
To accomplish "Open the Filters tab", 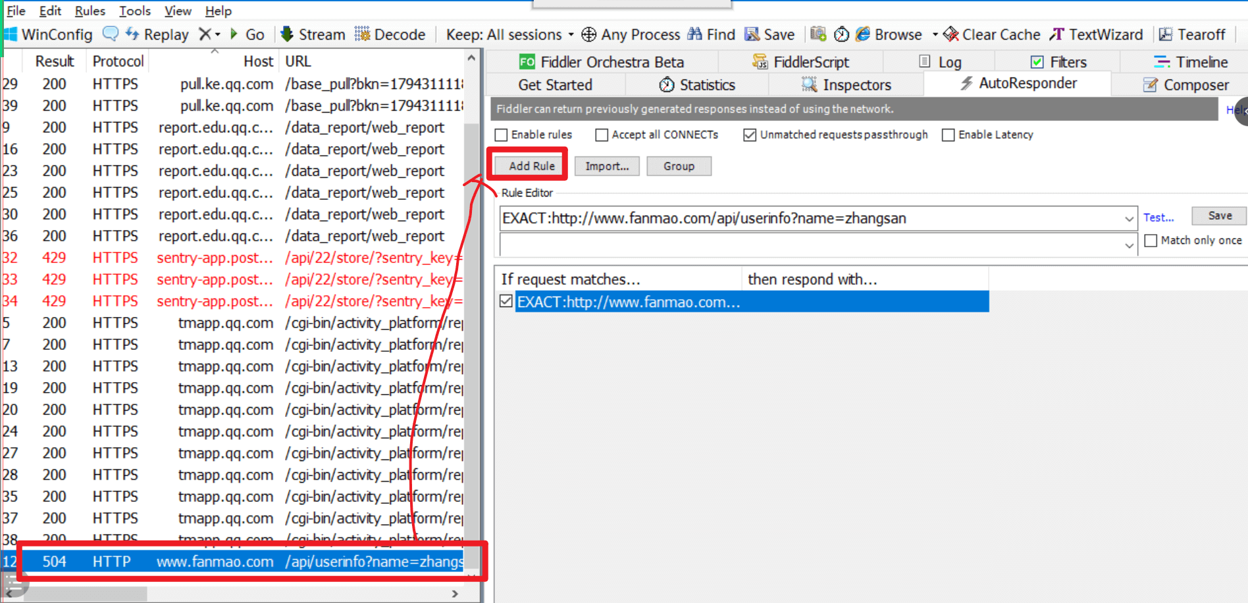I will click(x=1058, y=62).
